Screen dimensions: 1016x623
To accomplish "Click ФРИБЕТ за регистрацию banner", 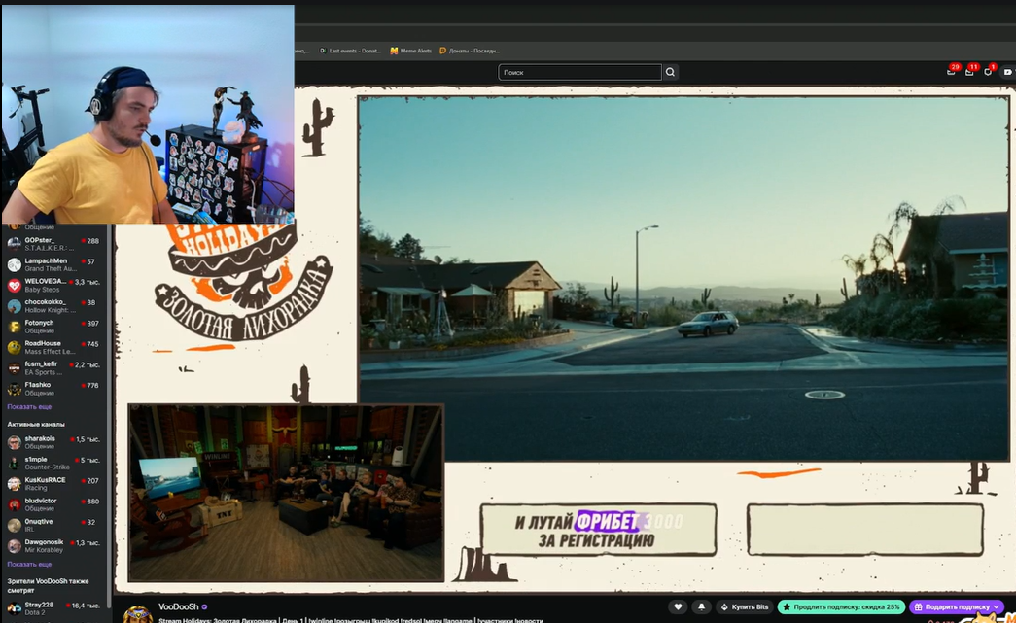I will [598, 530].
